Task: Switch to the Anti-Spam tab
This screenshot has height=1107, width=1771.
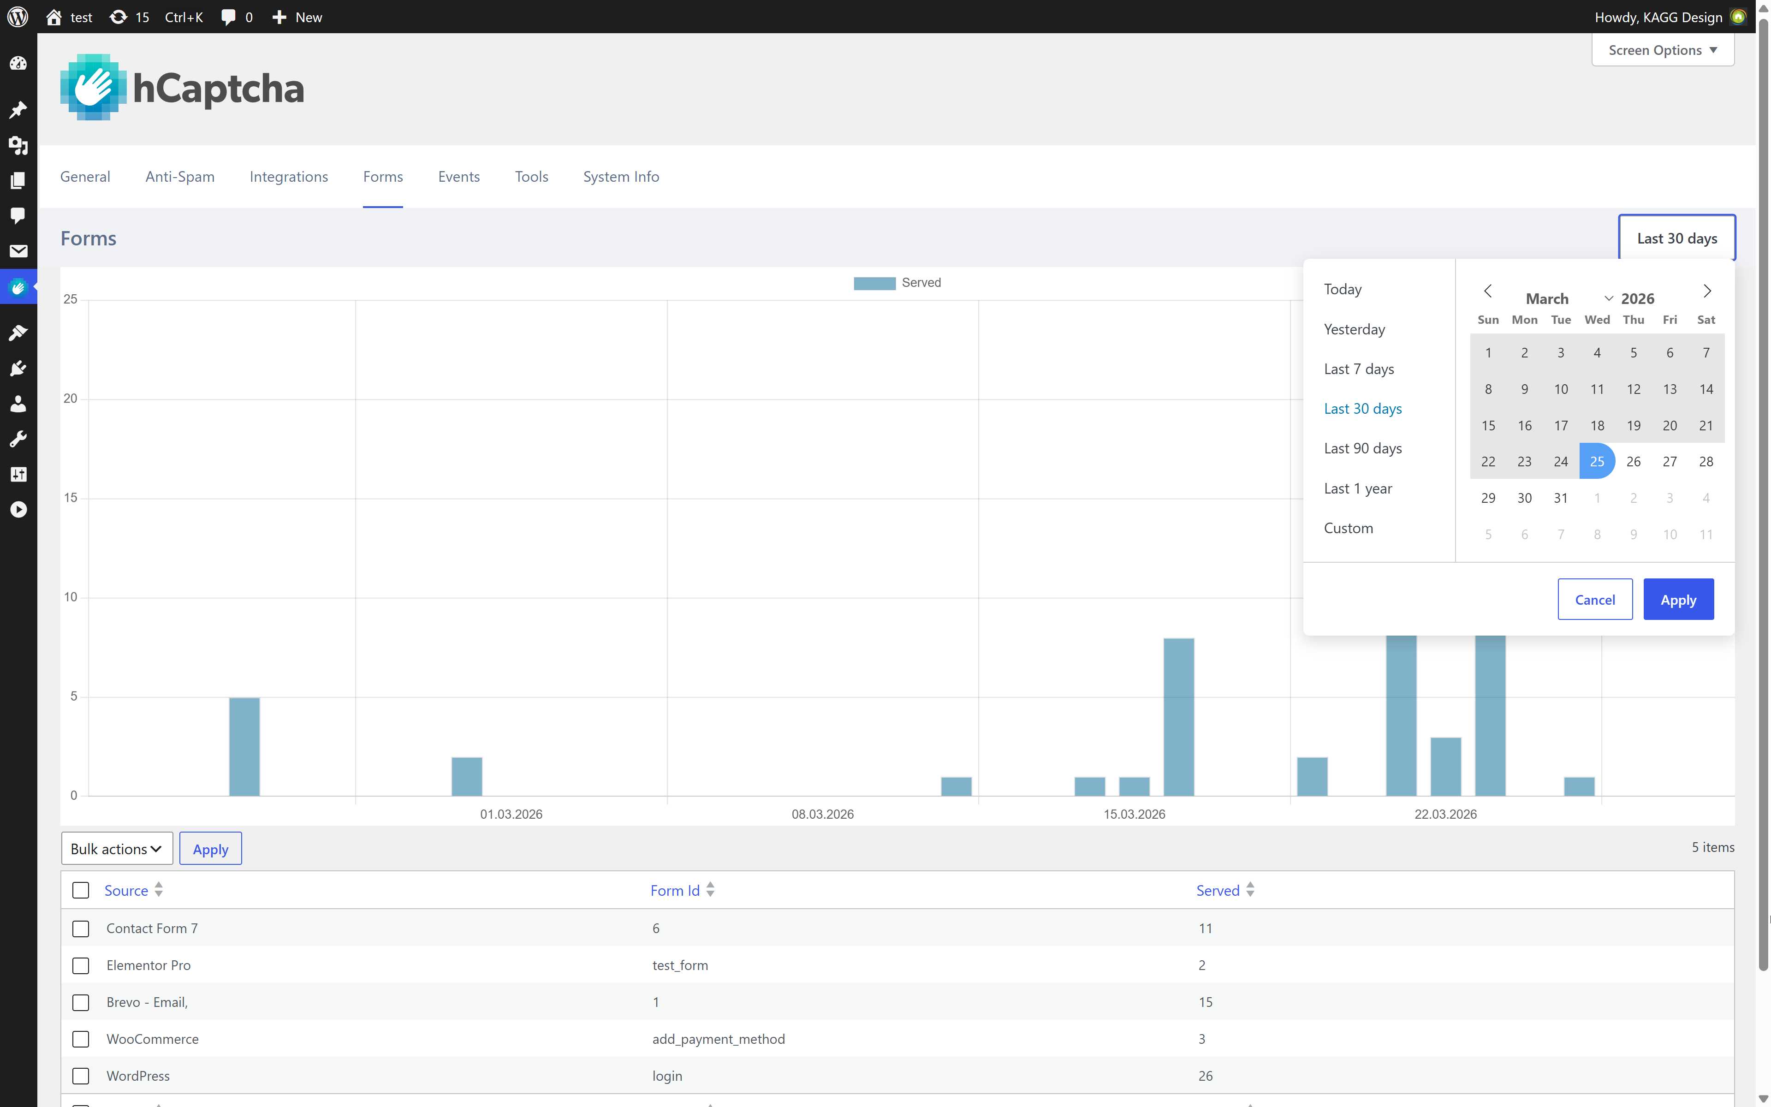Action: [179, 177]
